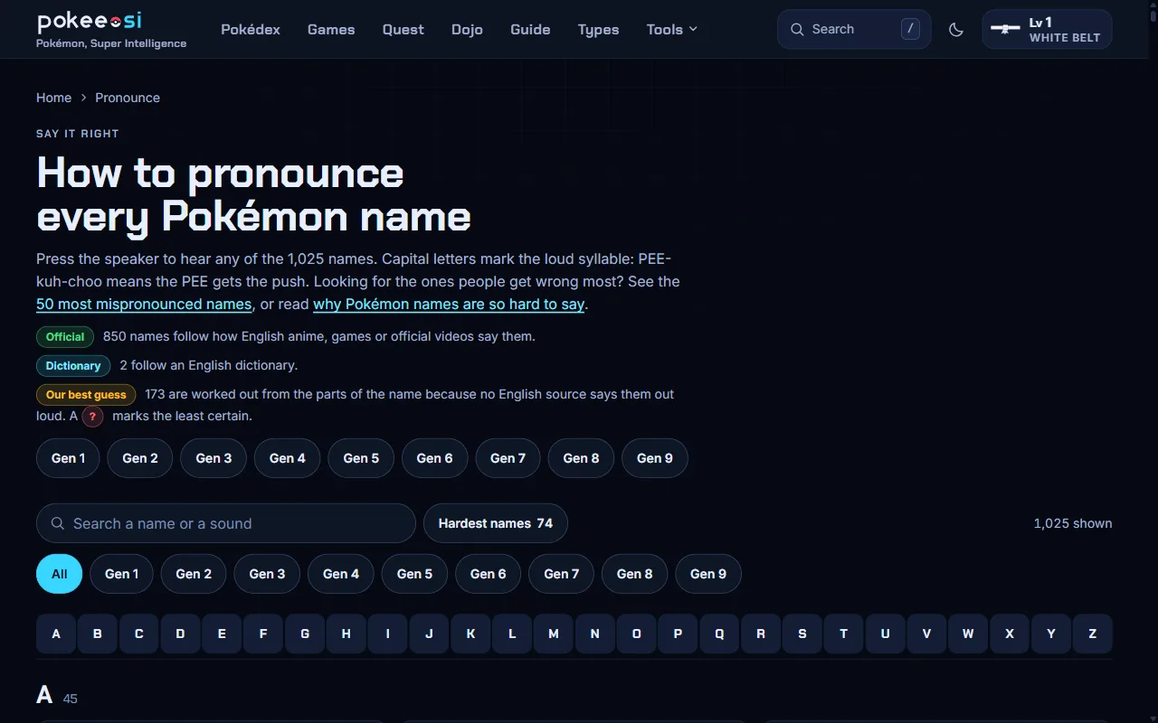Click the red question mark certainty marker

92,417
